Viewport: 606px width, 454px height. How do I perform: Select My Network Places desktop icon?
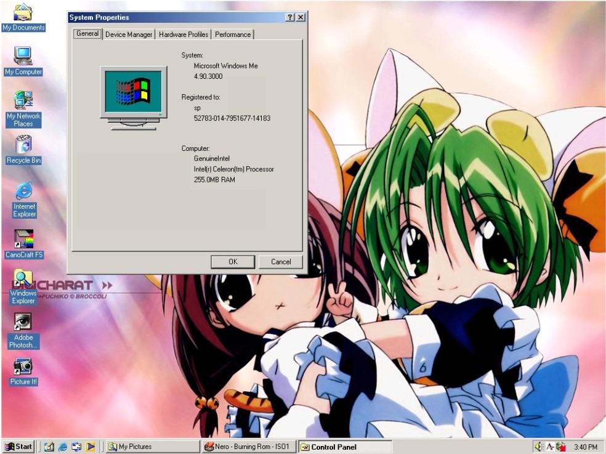click(x=23, y=109)
